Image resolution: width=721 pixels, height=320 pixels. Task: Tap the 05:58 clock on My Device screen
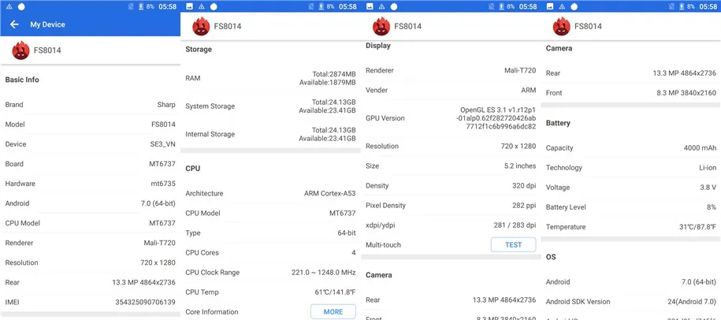tap(167, 6)
